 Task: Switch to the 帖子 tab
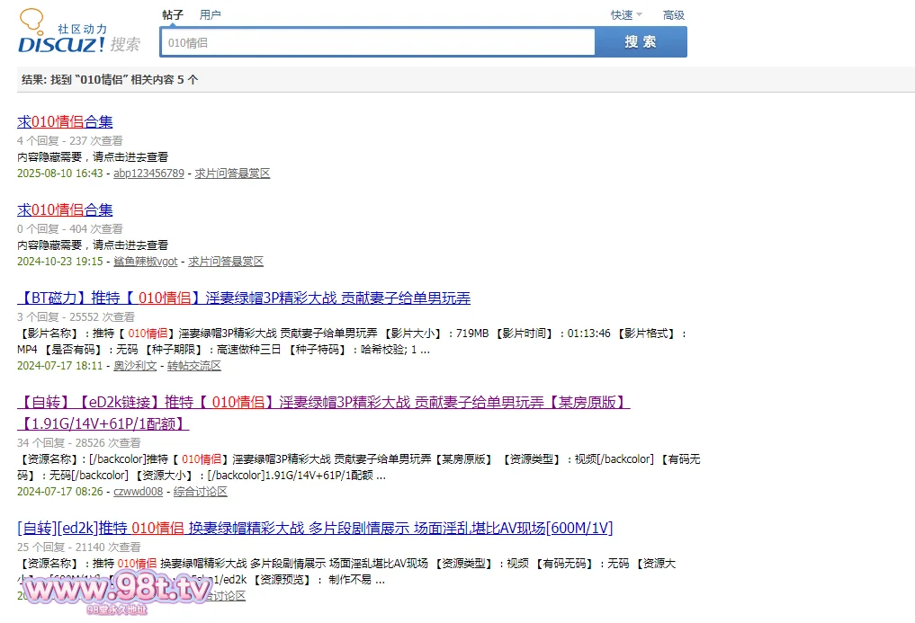tap(173, 14)
